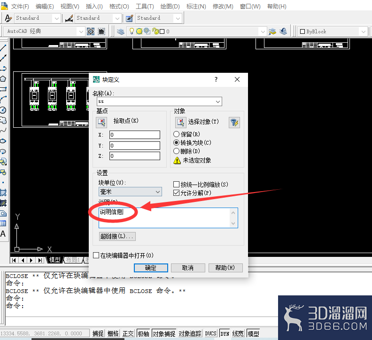372x340 pixels.
Task: Open Layer Properties Manager icon
Action: [121, 31]
